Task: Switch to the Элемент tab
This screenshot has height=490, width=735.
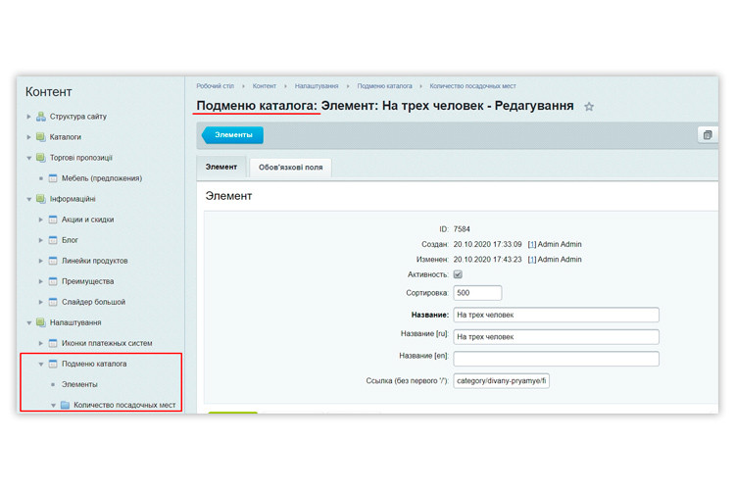Action: 221,168
